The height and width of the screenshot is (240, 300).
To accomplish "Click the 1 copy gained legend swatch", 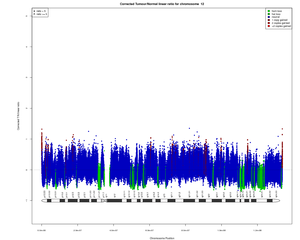I will point(269,20).
